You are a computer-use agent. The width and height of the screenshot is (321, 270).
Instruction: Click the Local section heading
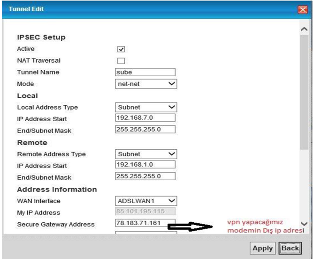tap(27, 96)
